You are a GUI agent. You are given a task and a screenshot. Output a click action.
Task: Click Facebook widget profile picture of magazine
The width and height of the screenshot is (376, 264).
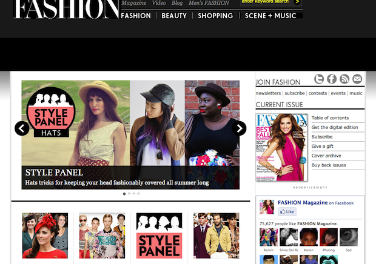coord(267,207)
